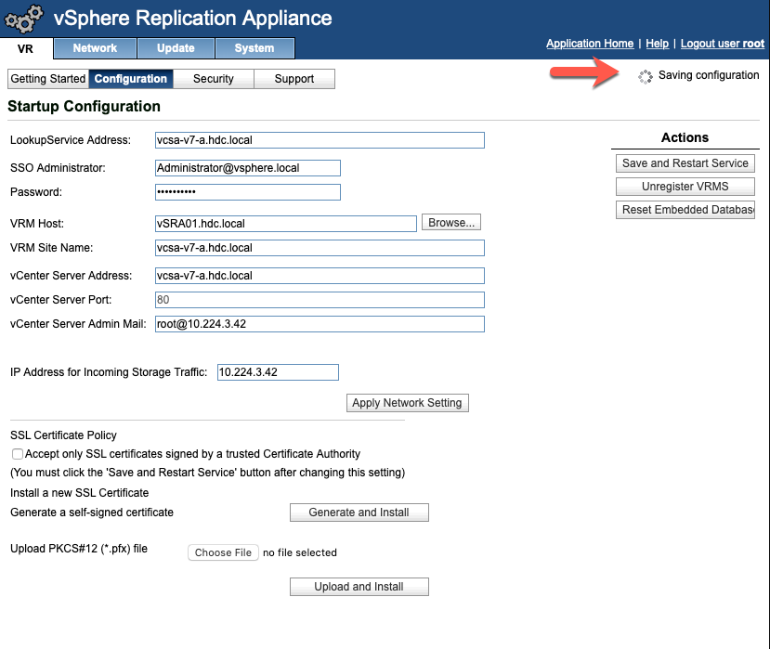Select the Support subtab
The height and width of the screenshot is (649, 770).
pos(294,79)
